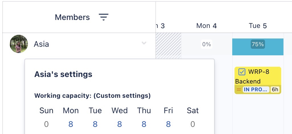292x134 pixels.
Task: Select the Backend task title
Action: pos(244,81)
